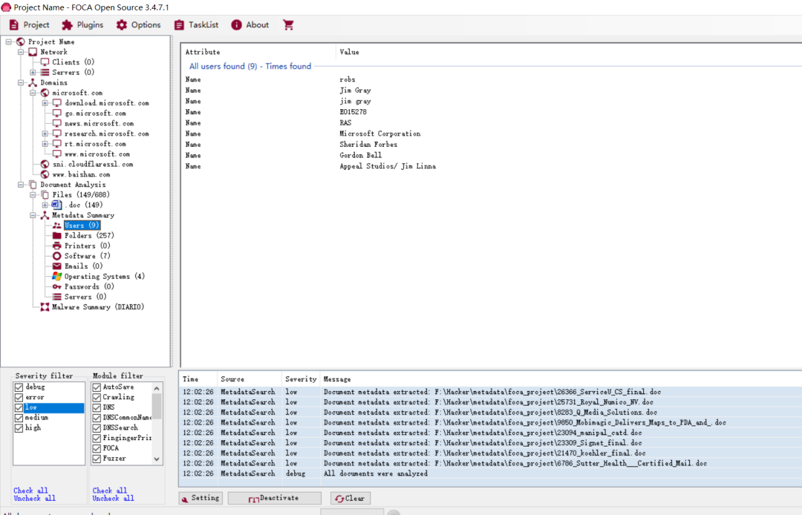Collapse the Network tree node

[21, 52]
